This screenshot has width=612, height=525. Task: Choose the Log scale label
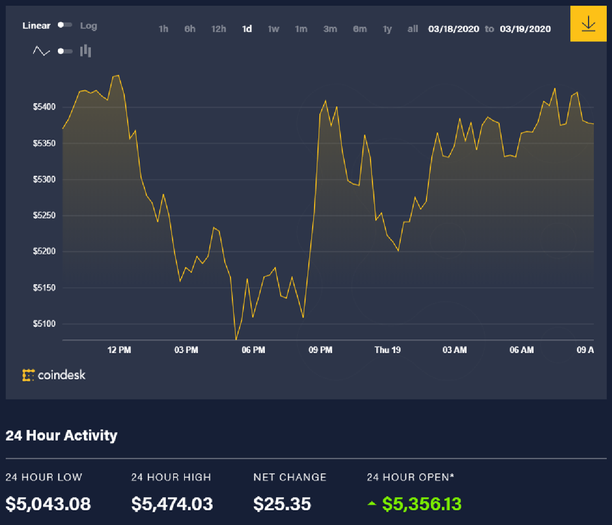click(88, 26)
